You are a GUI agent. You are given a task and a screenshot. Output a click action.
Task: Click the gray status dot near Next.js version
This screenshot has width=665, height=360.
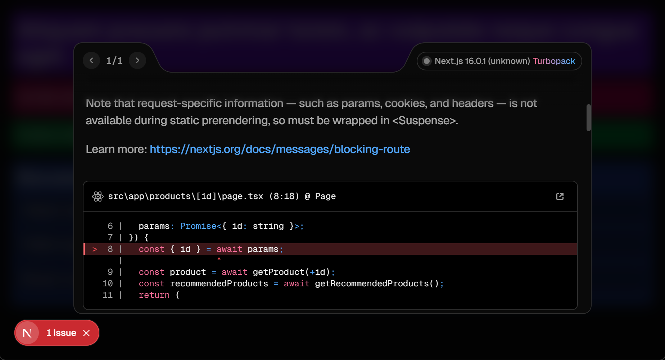[427, 61]
